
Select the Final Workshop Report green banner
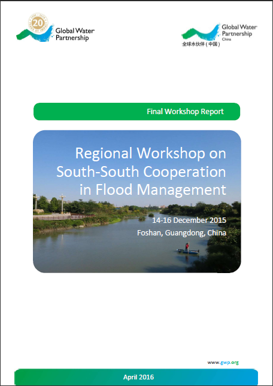(x=136, y=112)
